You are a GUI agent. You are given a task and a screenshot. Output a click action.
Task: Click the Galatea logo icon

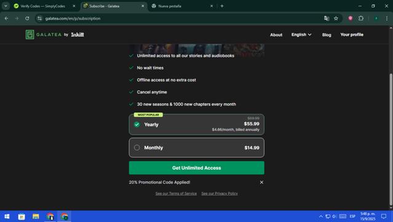click(30, 34)
